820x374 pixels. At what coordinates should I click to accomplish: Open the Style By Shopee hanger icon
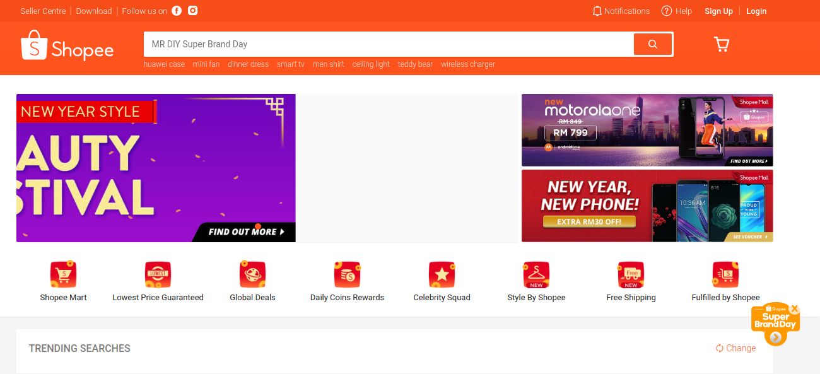tap(536, 274)
